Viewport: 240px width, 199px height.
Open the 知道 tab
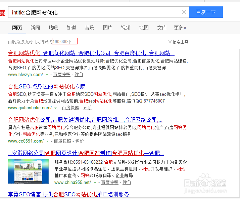tap(71, 28)
